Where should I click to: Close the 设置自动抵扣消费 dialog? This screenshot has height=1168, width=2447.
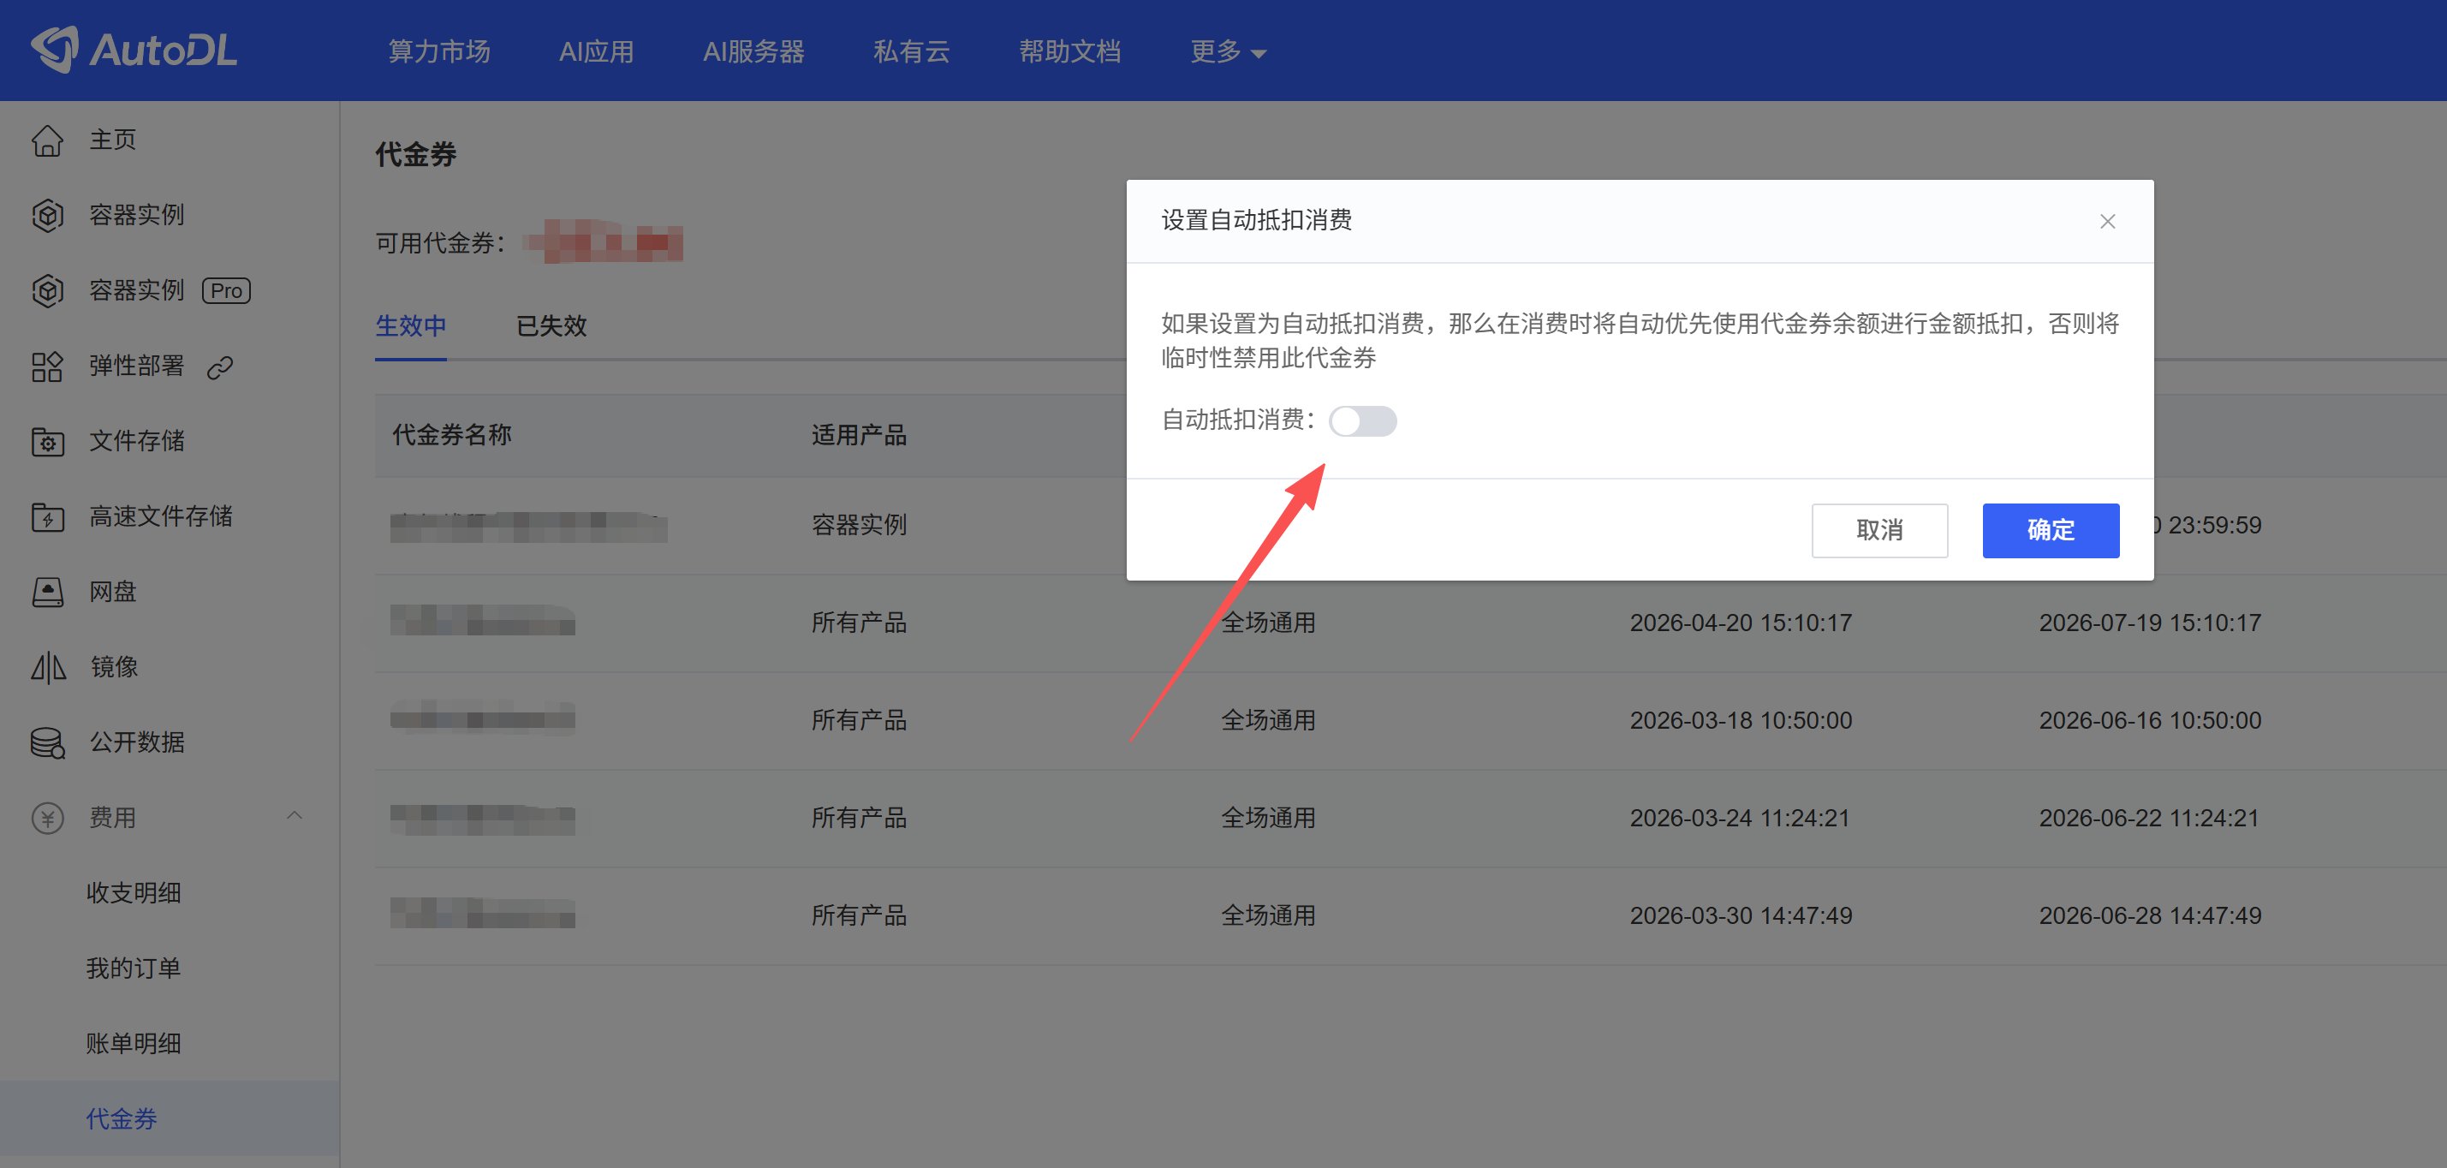coord(2107,222)
